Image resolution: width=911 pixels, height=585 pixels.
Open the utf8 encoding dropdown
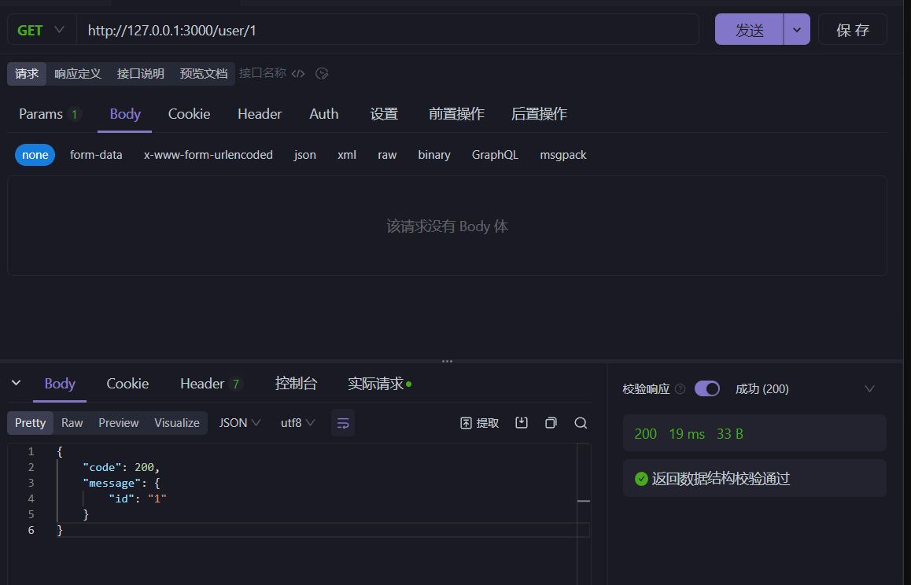click(297, 423)
